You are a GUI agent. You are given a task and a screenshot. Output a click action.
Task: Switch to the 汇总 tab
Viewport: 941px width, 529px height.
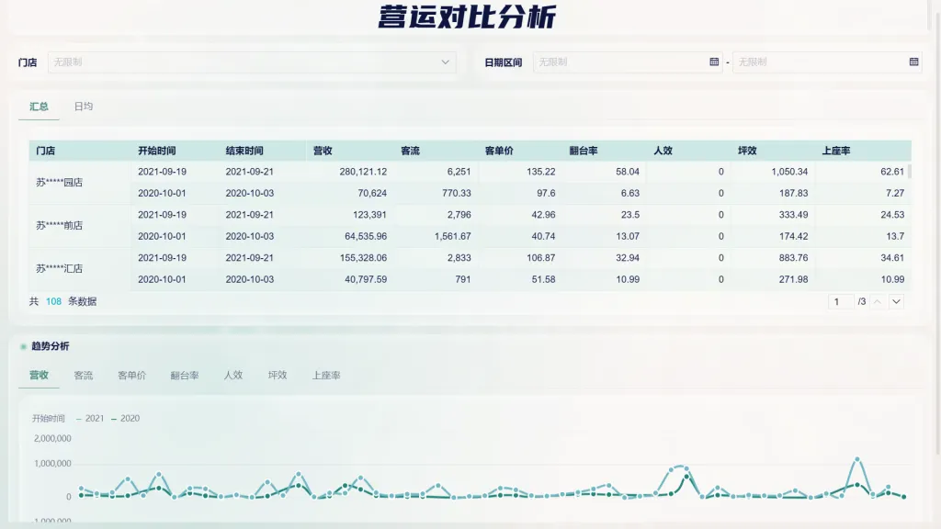[x=39, y=107]
